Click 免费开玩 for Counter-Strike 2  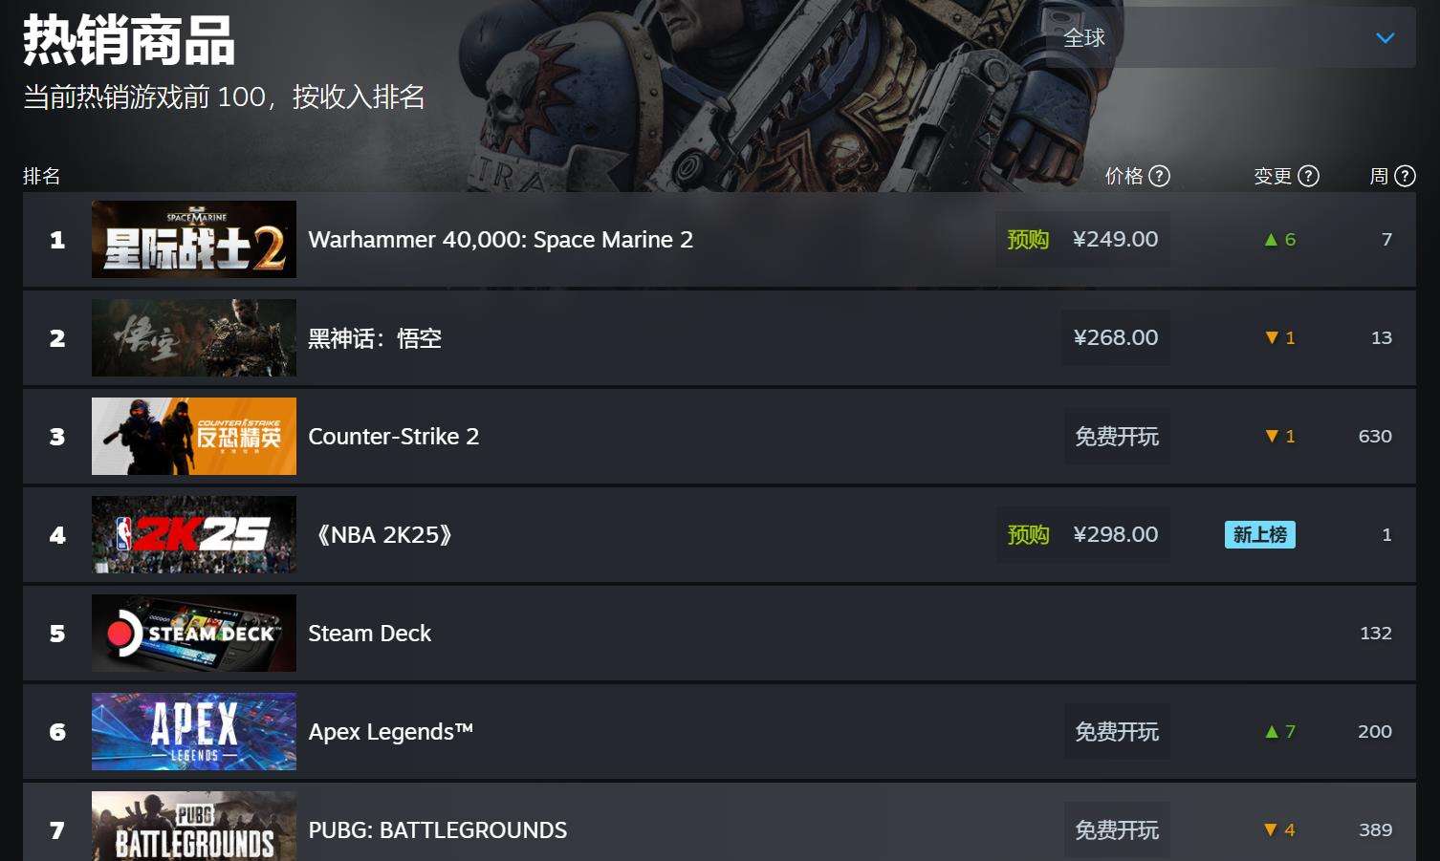point(1117,437)
